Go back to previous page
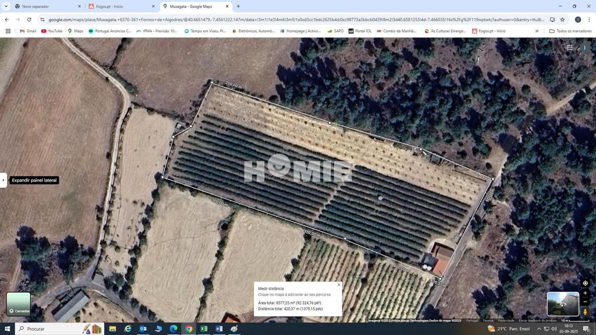 (x=7, y=20)
